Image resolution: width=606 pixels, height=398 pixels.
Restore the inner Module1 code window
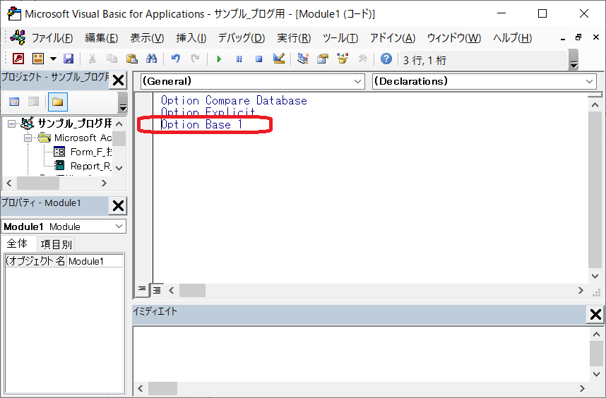coord(578,37)
